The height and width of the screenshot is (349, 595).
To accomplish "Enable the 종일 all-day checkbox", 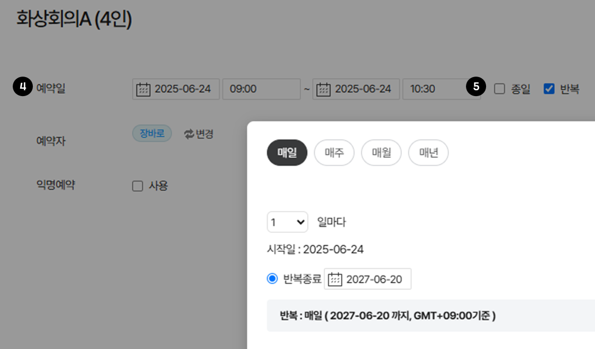I will click(x=500, y=89).
